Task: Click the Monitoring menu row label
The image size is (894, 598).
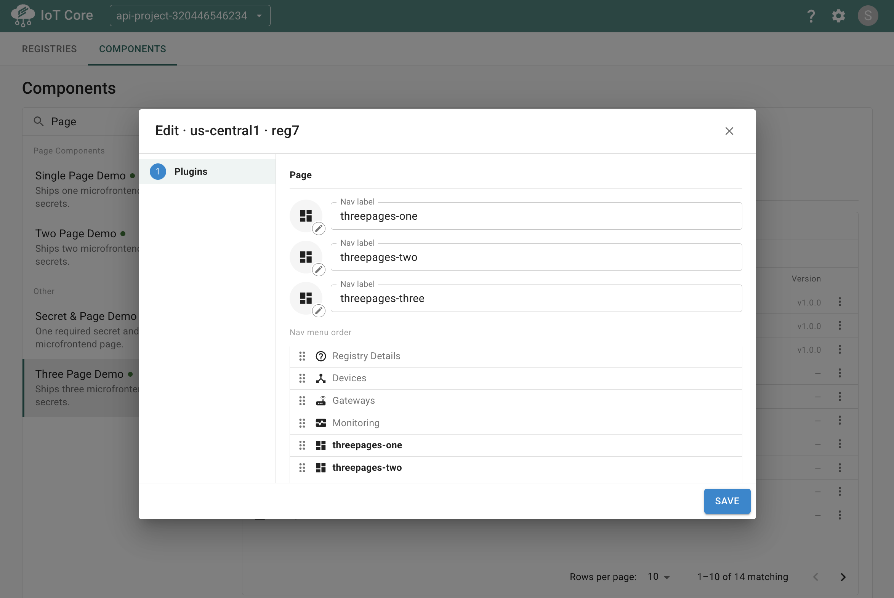Action: [356, 423]
